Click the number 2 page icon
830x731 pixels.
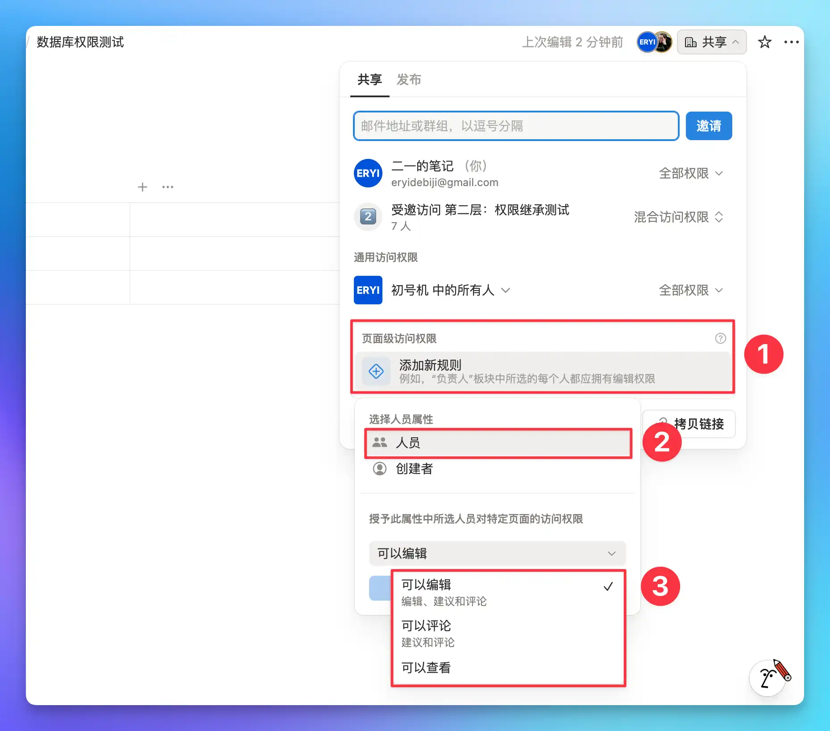368,217
